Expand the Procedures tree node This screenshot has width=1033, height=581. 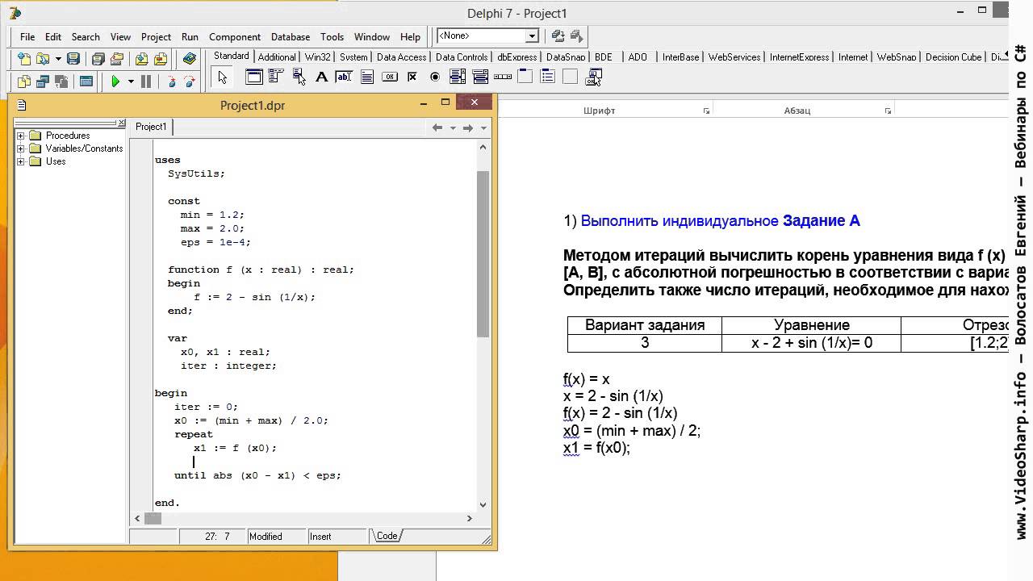click(21, 136)
